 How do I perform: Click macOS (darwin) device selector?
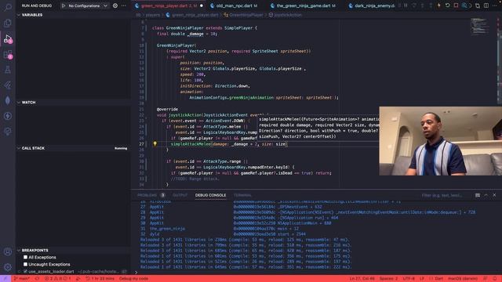[x=462, y=279]
